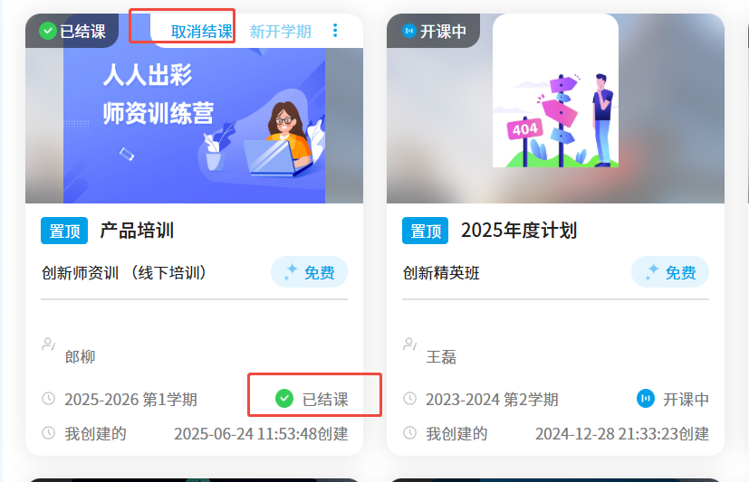The image size is (749, 482).
Task: Click the teacher icon next to 郎柳
Action: (x=48, y=344)
